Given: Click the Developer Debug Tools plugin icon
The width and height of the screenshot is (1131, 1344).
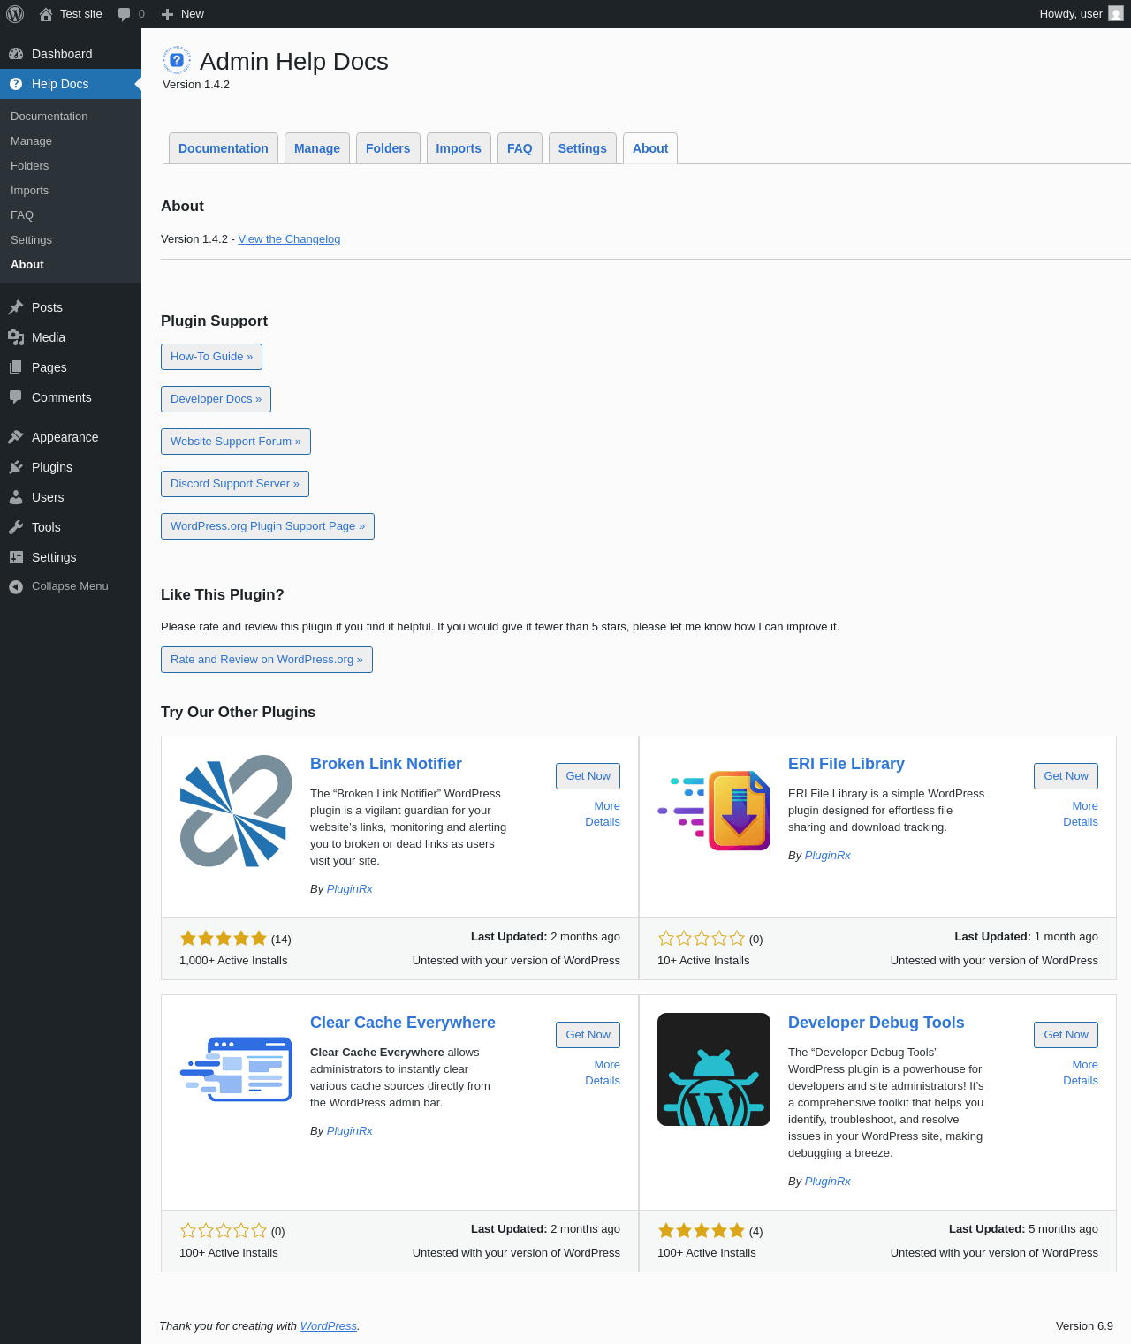Looking at the screenshot, I should point(714,1069).
